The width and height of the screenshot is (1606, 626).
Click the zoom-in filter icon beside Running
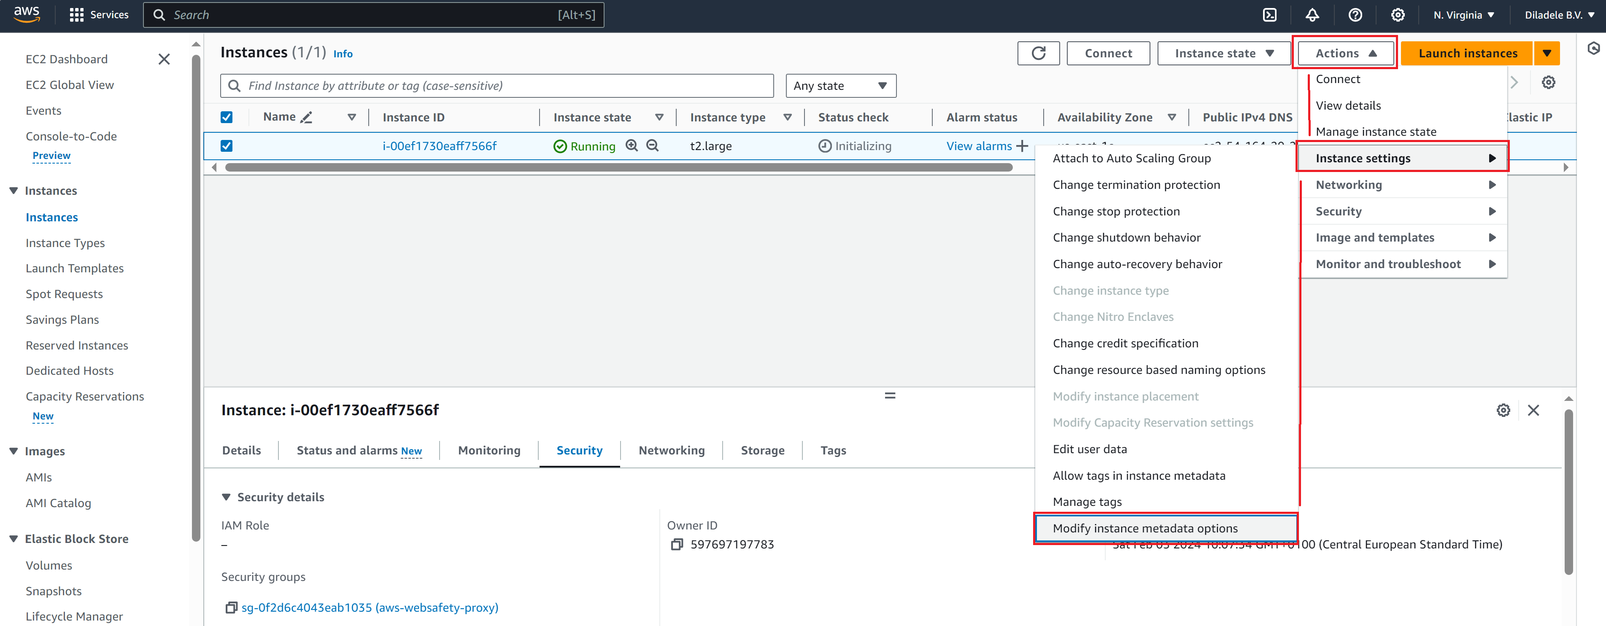coord(632,145)
